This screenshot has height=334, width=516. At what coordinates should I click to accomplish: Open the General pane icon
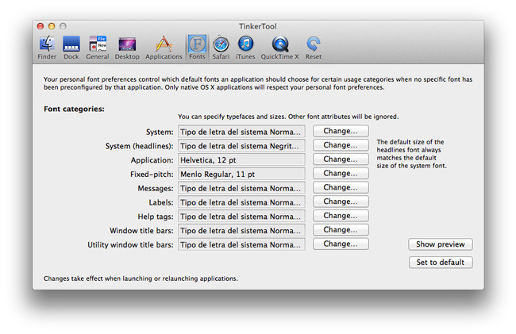click(98, 48)
